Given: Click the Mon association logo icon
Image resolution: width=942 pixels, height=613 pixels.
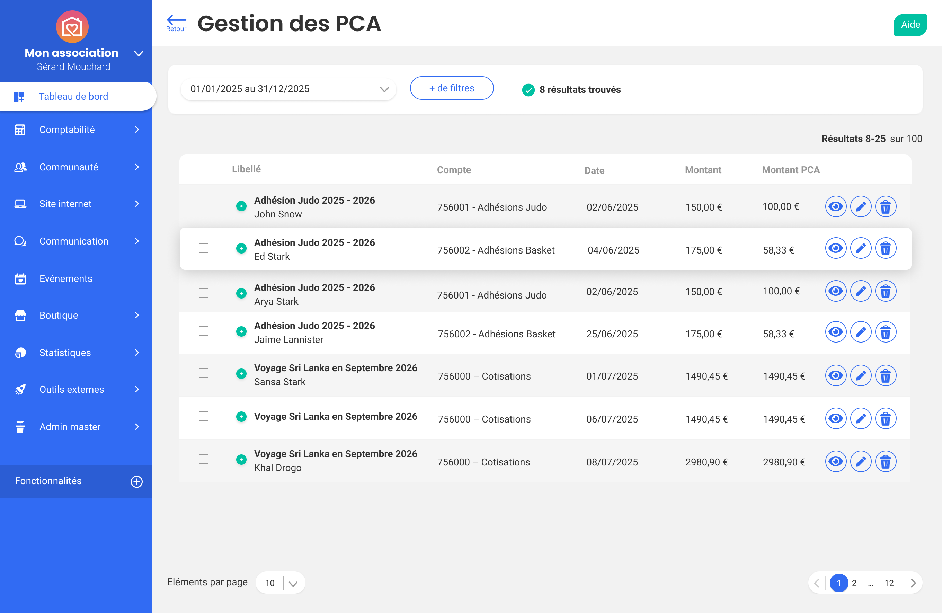Looking at the screenshot, I should [72, 27].
